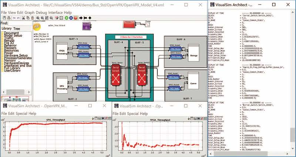The height and width of the screenshot is (157, 296).
Task: Click the Undo arrow icon
Action: pyautogui.click(x=14, y=18)
